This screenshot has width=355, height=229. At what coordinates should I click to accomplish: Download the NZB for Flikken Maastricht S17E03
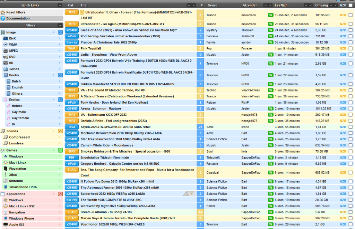point(343,84)
